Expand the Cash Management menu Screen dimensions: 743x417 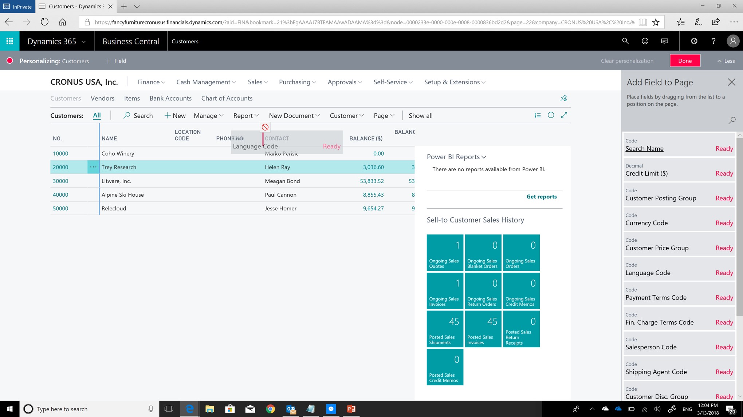click(x=206, y=82)
